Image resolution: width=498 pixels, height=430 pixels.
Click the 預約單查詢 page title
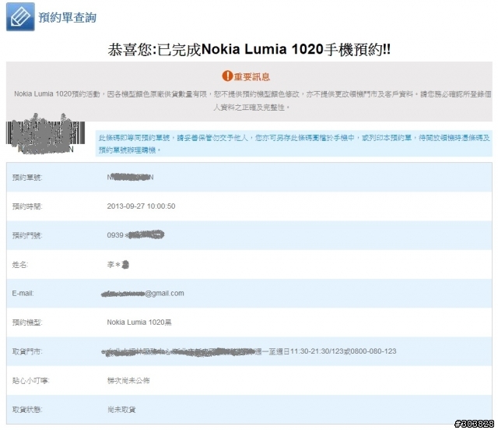click(x=68, y=17)
